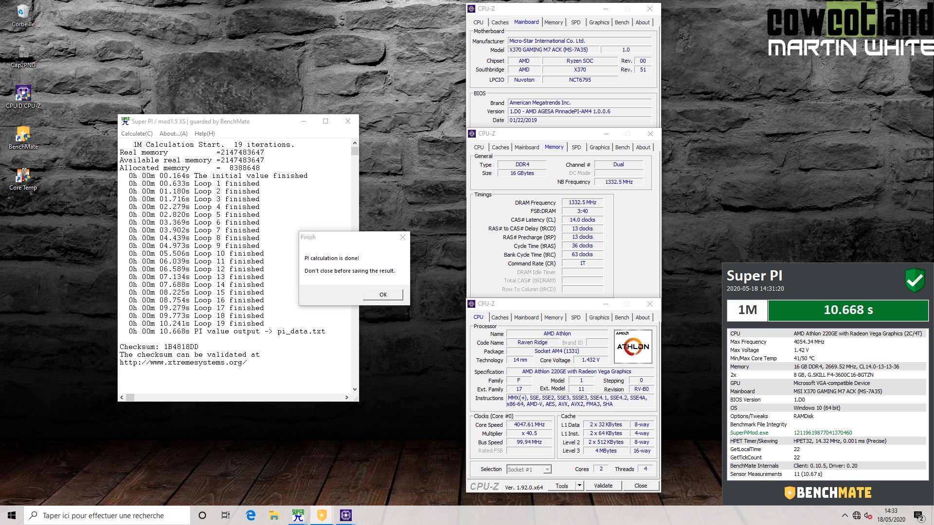The width and height of the screenshot is (934, 525).
Task: Click the motherboard model X370 GAMING M7 ACK field
Action: [554, 50]
